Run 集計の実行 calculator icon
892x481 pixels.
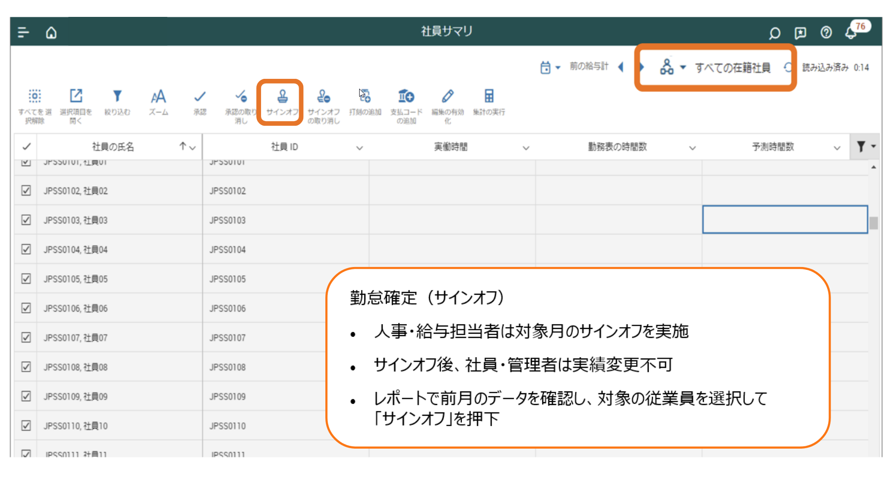(489, 97)
